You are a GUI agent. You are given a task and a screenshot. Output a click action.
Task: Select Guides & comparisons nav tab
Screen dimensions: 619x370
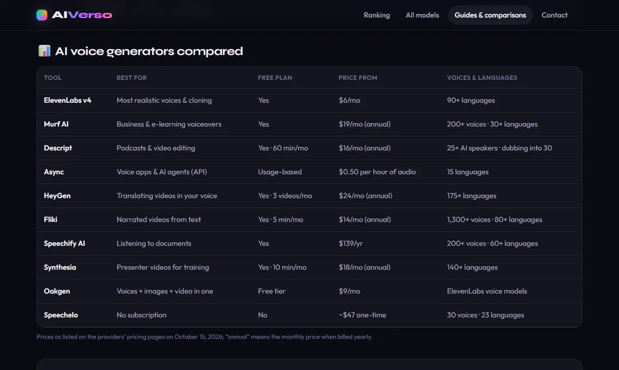coord(490,15)
